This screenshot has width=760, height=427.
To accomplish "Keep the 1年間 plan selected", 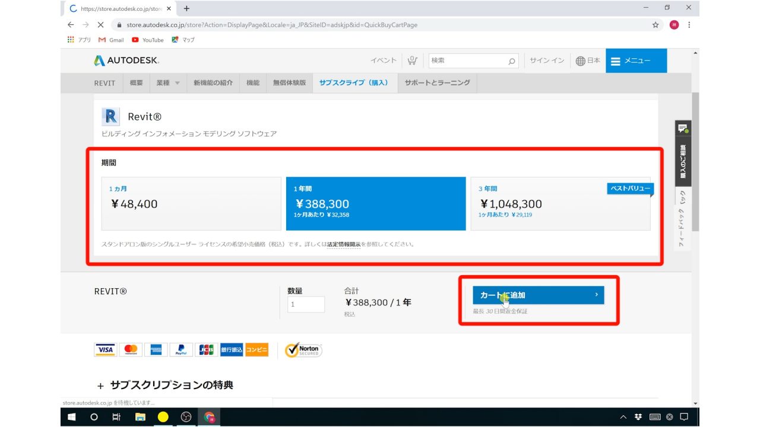I will pyautogui.click(x=375, y=203).
